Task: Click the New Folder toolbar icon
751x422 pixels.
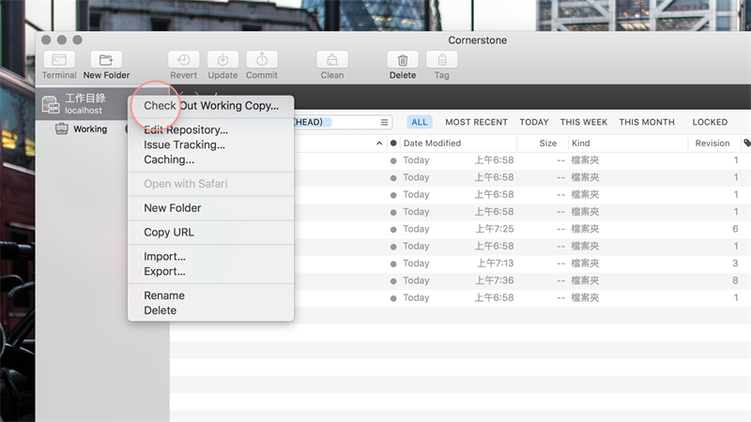Action: click(x=106, y=60)
